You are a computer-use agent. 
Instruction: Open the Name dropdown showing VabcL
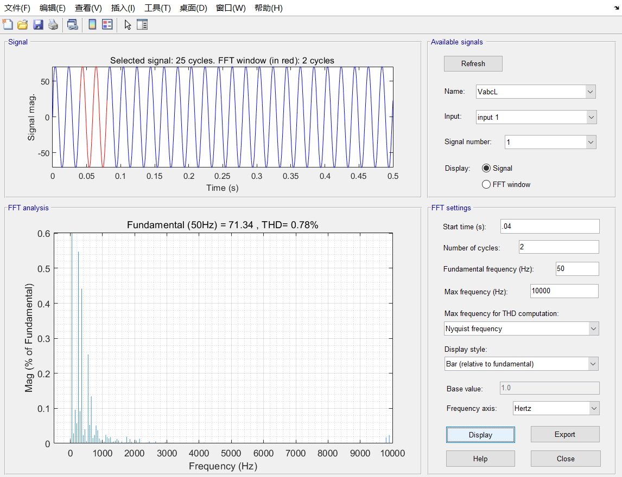point(589,92)
